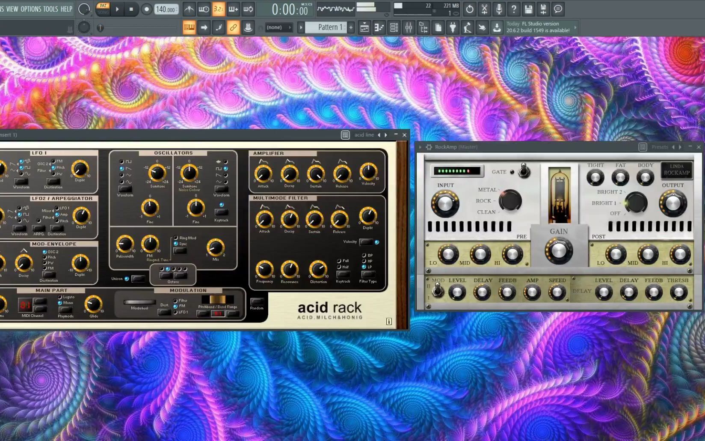Open the browser/plugin picker icon
The width and height of the screenshot is (705, 441).
[424, 27]
